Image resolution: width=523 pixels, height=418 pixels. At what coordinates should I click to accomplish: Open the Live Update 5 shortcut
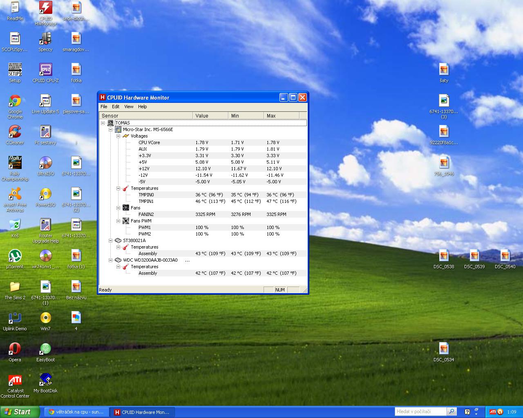point(45,104)
